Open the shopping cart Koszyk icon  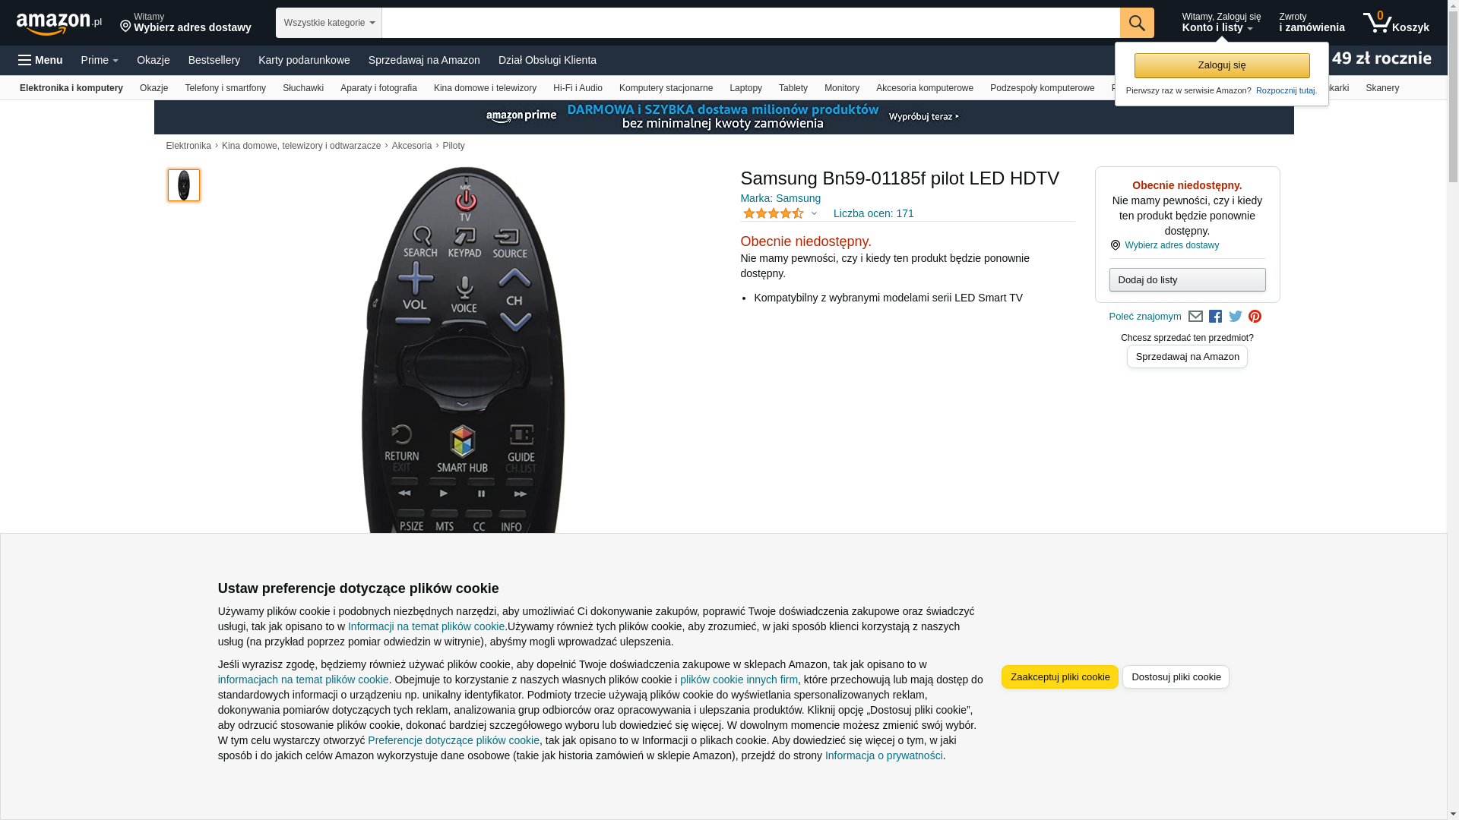coord(1396,23)
